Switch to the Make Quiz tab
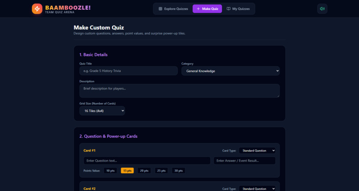Image resolution: width=359 pixels, height=191 pixels. pyautogui.click(x=207, y=9)
